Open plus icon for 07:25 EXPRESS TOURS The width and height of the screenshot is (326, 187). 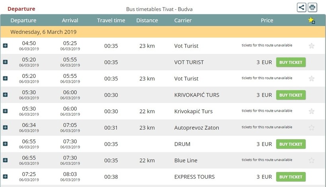pyautogui.click(x=6, y=176)
